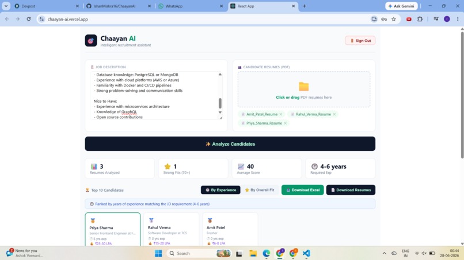Go back in browser history
Image resolution: width=464 pixels, height=260 pixels.
click(7, 19)
